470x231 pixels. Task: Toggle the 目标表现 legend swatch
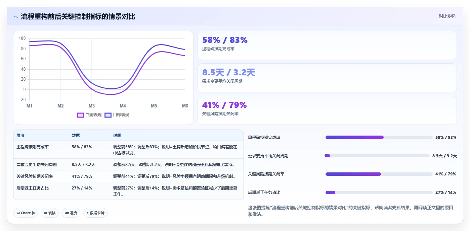tap(108, 115)
